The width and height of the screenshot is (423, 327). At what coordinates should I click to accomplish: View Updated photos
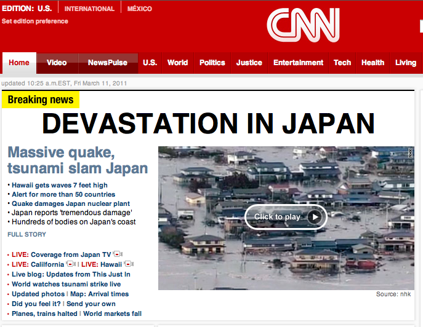point(38,294)
